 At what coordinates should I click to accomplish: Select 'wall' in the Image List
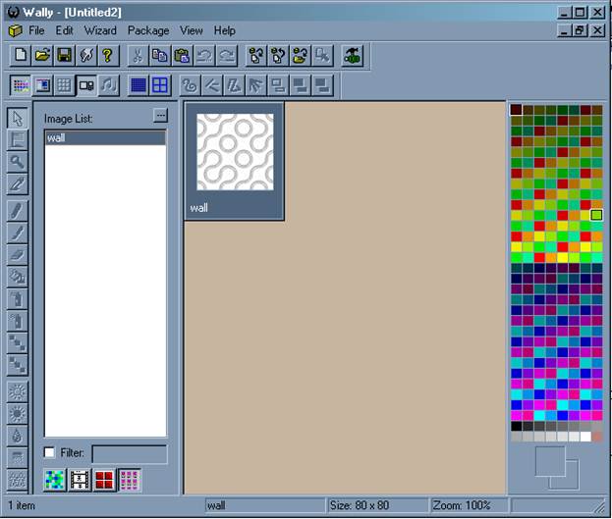[x=104, y=138]
